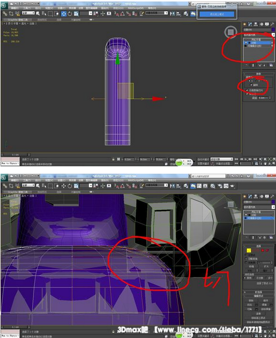Open selection filter dropdown in lower toolbar
The image size is (276, 338).
[x=28, y=185]
